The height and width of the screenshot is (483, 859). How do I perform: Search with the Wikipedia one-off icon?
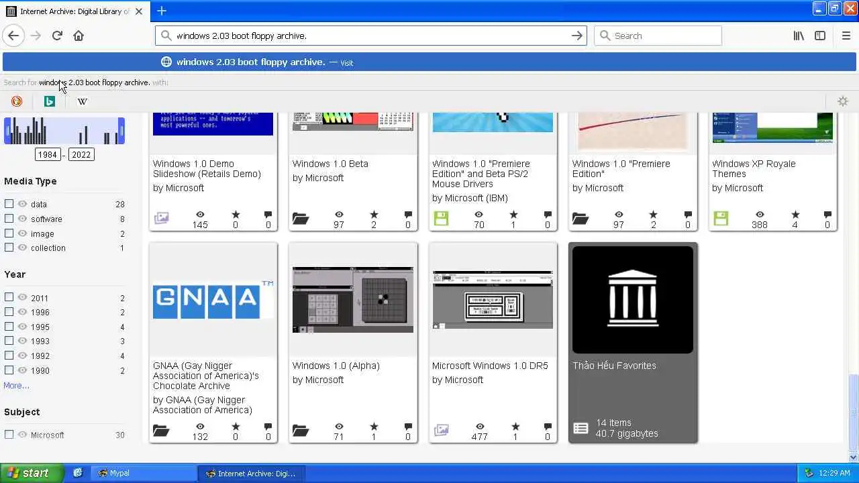[82, 101]
